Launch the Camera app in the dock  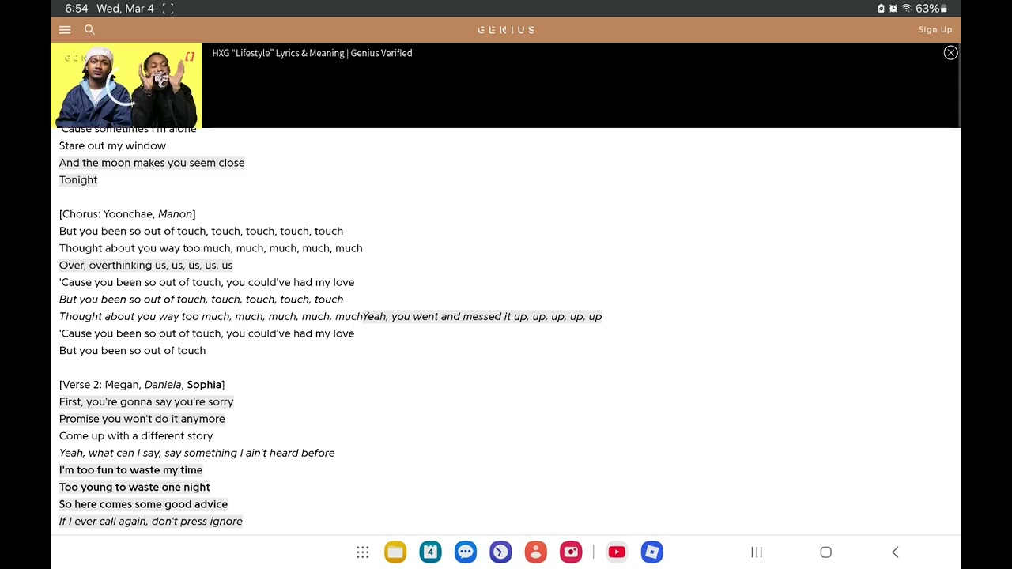coord(571,552)
